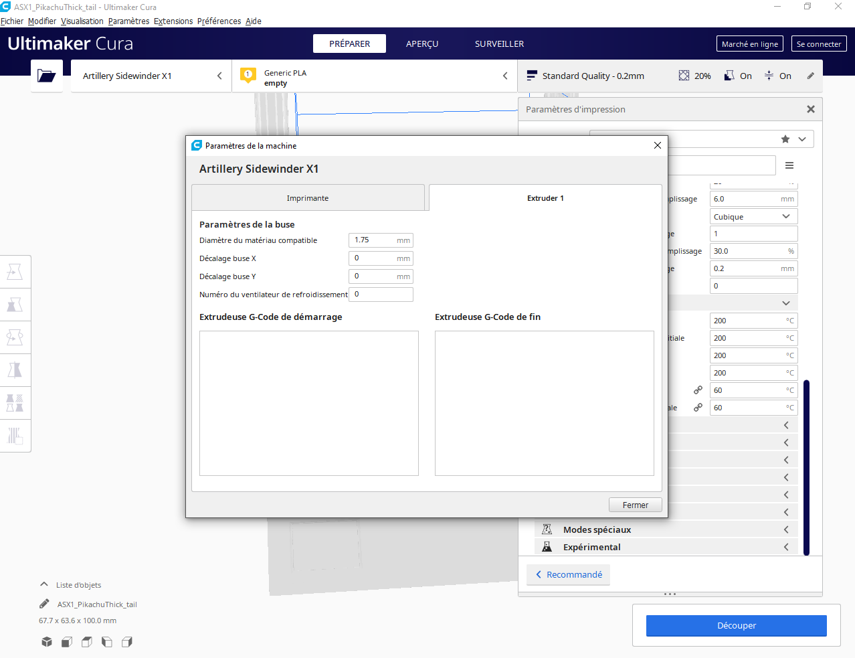Viewport: 855px width, 658px height.
Task: Click the Recommandé button
Action: tap(568, 574)
